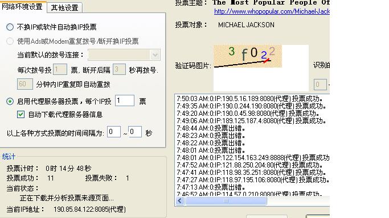Switch to 其他设置 tab
389x218 pixels.
coord(64,7)
